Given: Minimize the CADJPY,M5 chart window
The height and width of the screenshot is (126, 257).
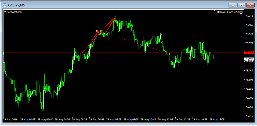Looking at the screenshot, I should (233, 5).
